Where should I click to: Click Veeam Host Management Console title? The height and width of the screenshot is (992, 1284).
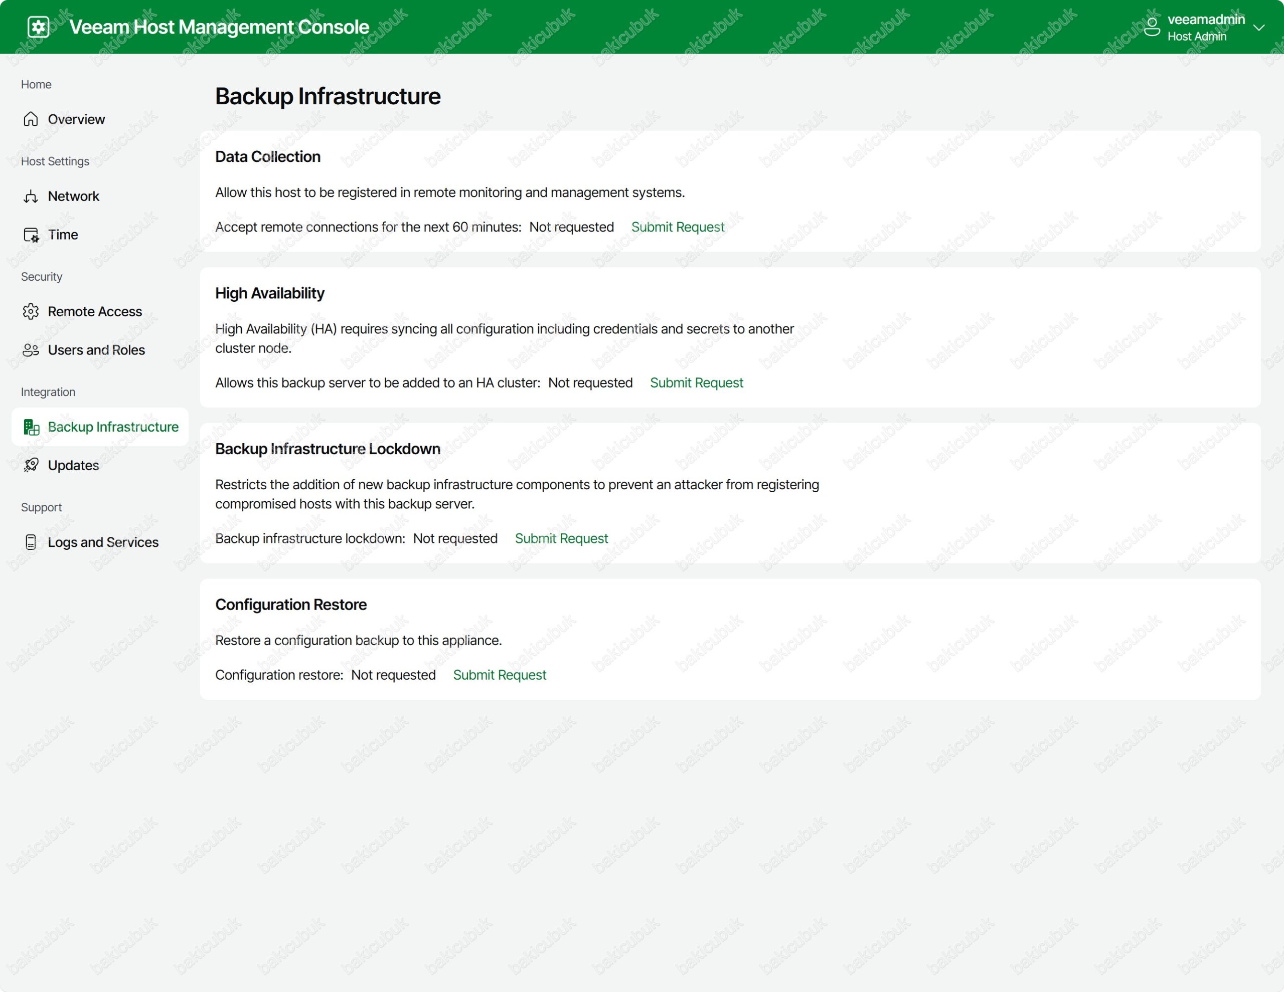219,27
